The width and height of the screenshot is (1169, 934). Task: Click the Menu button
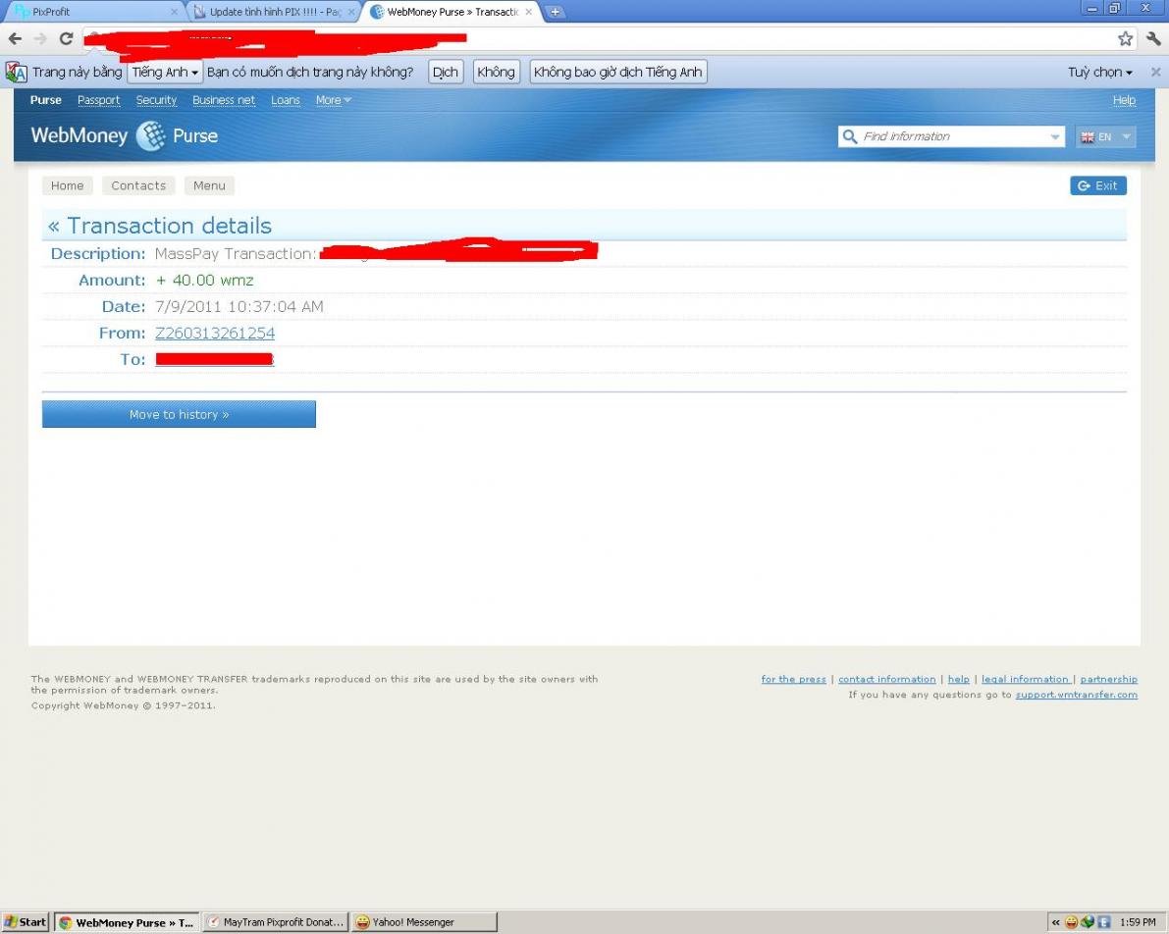(209, 185)
